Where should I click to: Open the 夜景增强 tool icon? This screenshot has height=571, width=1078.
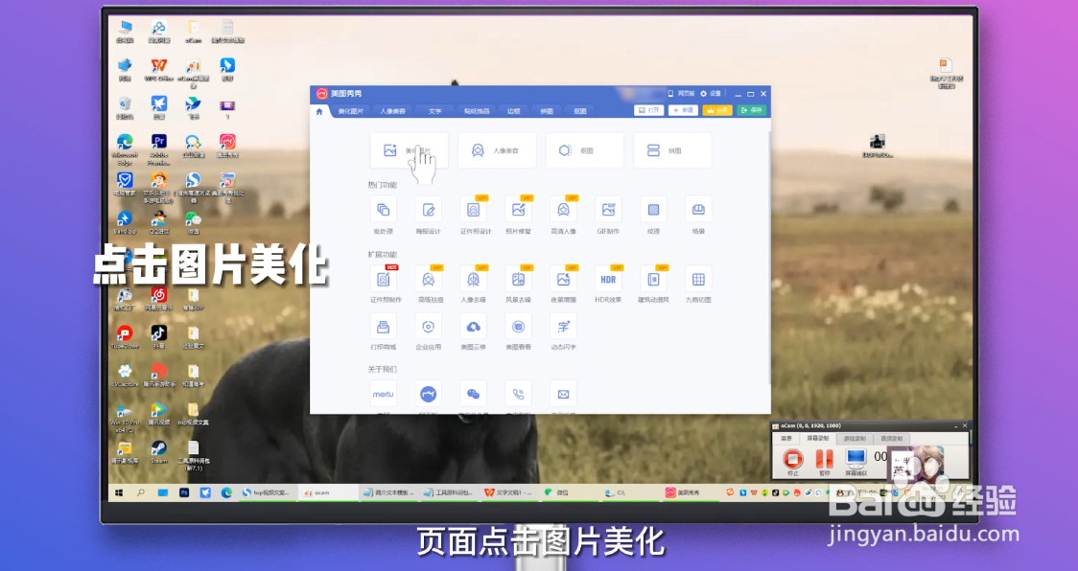[x=563, y=279]
